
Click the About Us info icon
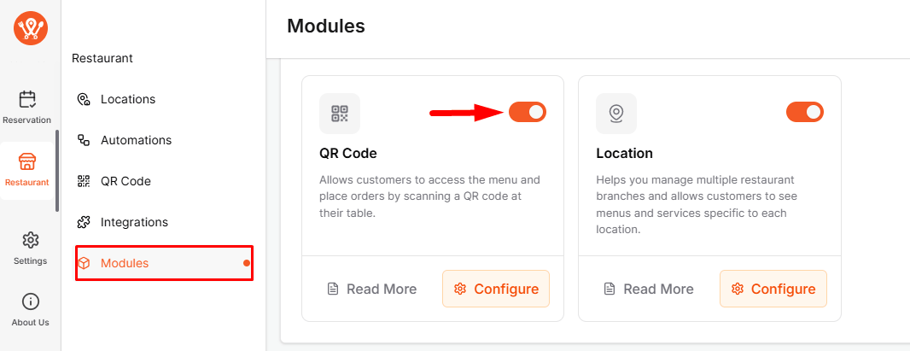tap(30, 301)
